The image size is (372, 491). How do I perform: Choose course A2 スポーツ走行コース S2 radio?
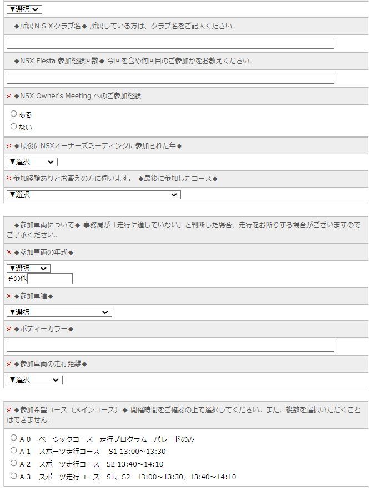coord(14,463)
